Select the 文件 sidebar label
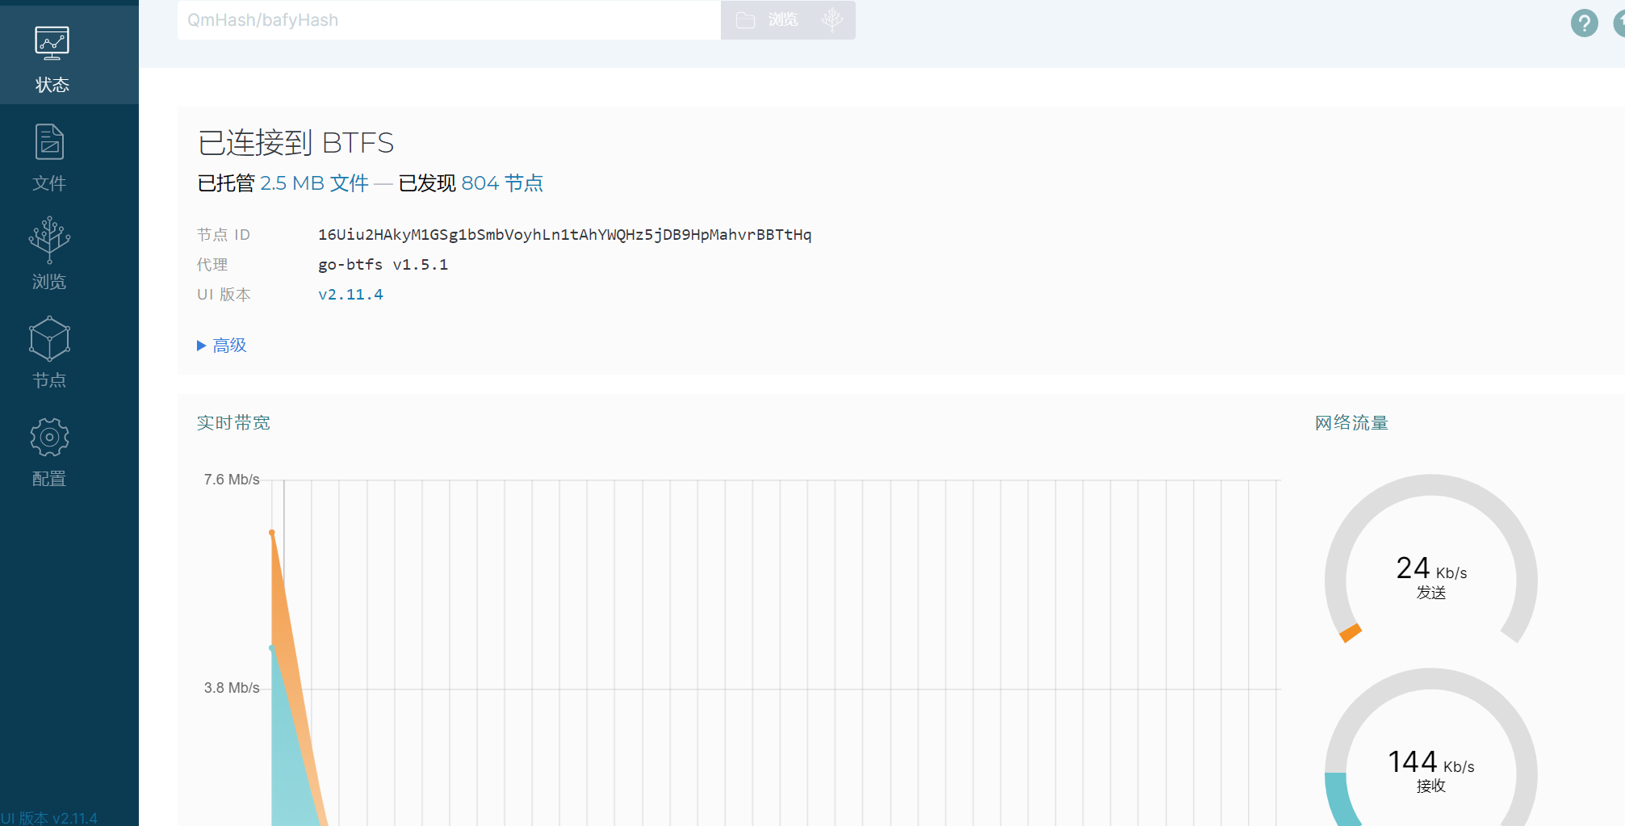The width and height of the screenshot is (1625, 826). 49,183
